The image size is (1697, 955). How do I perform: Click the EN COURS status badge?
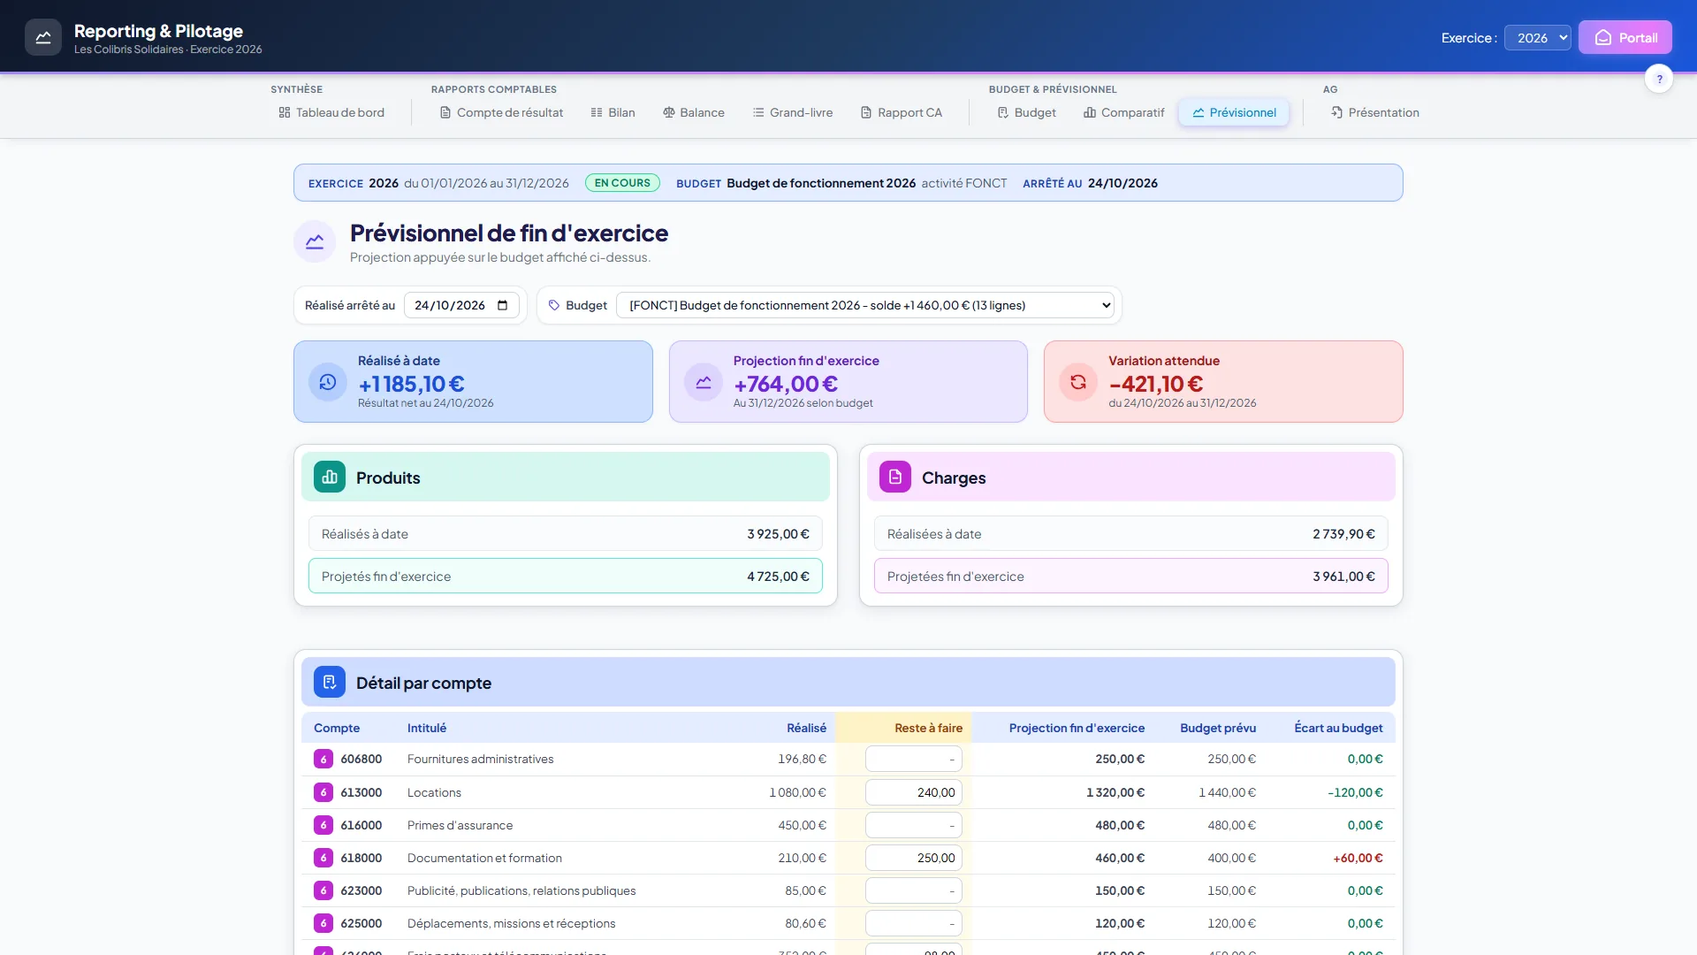coord(622,183)
